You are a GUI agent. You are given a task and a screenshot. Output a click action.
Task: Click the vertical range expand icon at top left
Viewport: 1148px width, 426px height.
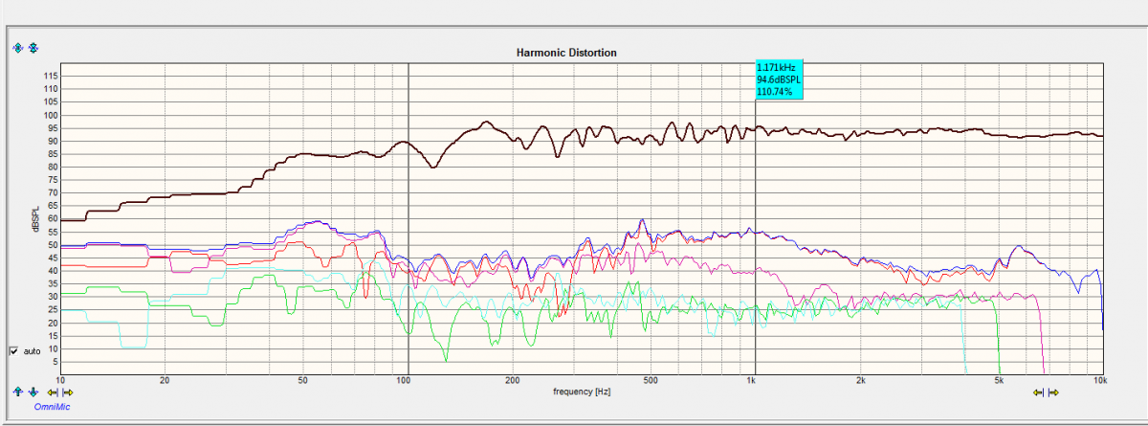[x=17, y=47]
